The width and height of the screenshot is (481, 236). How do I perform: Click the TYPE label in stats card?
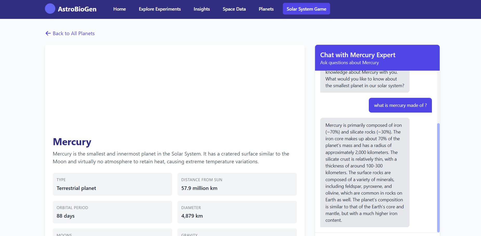(x=61, y=180)
